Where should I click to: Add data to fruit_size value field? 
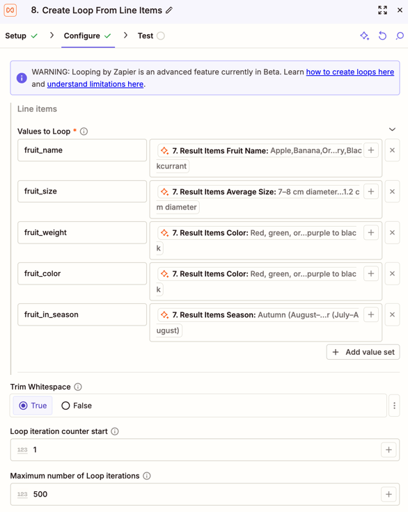[x=371, y=191]
